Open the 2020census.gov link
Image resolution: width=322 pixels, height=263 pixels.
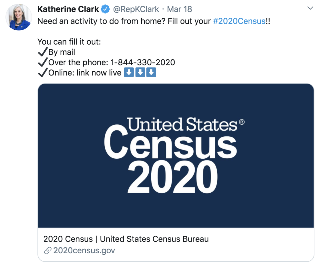point(84,251)
